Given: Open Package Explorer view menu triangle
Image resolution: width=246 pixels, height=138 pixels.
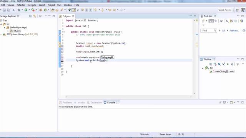Looking at the screenshot, I should pyautogui.click(x=45, y=16).
